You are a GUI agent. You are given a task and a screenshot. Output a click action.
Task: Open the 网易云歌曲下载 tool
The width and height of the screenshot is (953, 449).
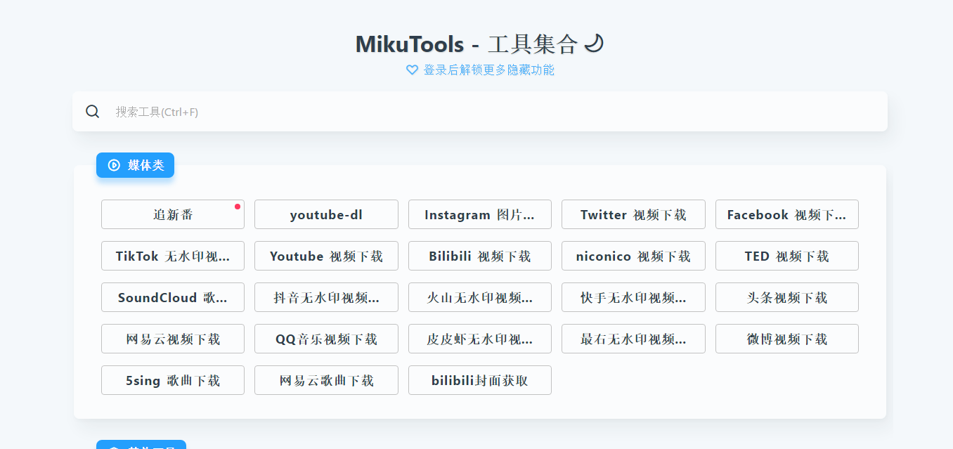click(x=326, y=380)
